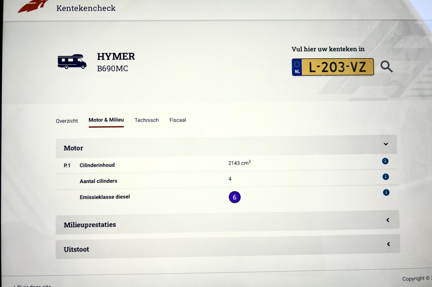Viewport: 432px width, 287px height.
Task: Click the 2143 cm³ value
Action: click(239, 163)
